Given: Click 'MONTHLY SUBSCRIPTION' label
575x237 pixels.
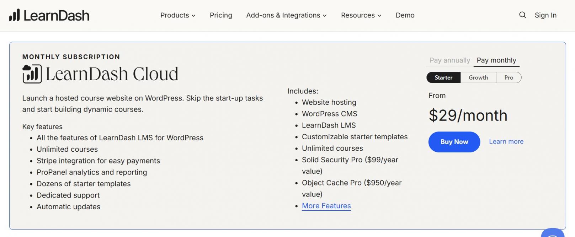Looking at the screenshot, I should [x=71, y=57].
